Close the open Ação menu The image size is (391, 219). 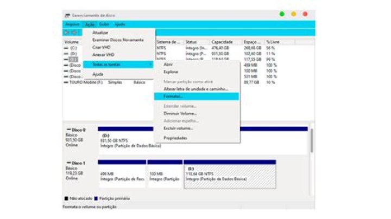[x=90, y=24]
